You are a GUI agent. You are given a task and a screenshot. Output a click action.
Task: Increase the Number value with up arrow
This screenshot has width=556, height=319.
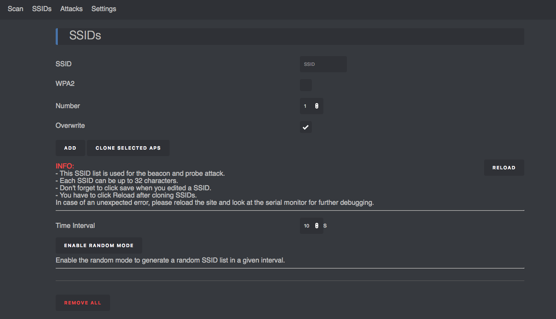coord(317,104)
